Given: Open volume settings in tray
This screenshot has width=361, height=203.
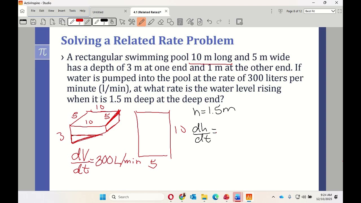Looking at the screenshot, I should pos(304,197).
